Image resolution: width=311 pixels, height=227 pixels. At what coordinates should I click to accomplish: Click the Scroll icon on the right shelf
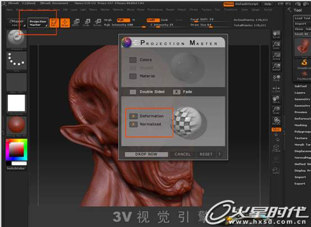click(x=276, y=34)
